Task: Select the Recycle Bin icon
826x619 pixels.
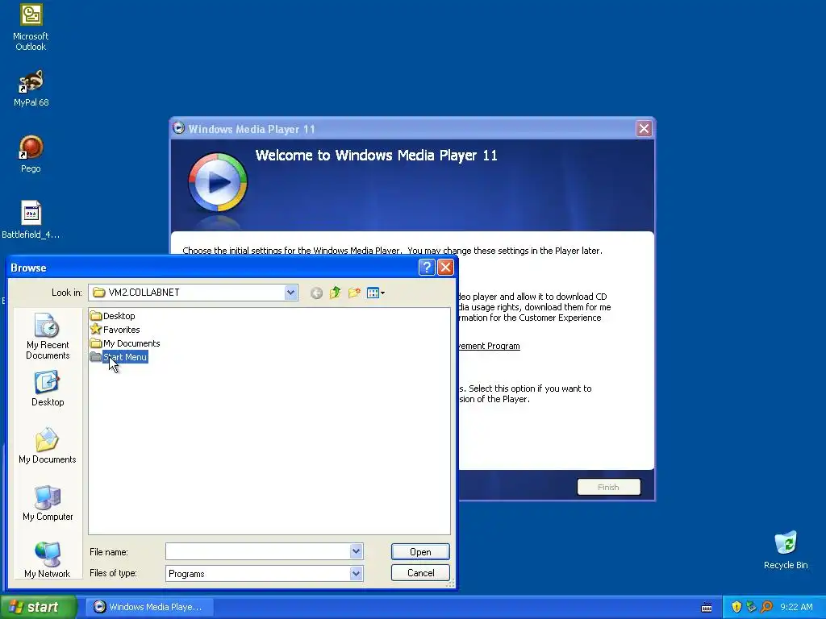Action: [786, 550]
